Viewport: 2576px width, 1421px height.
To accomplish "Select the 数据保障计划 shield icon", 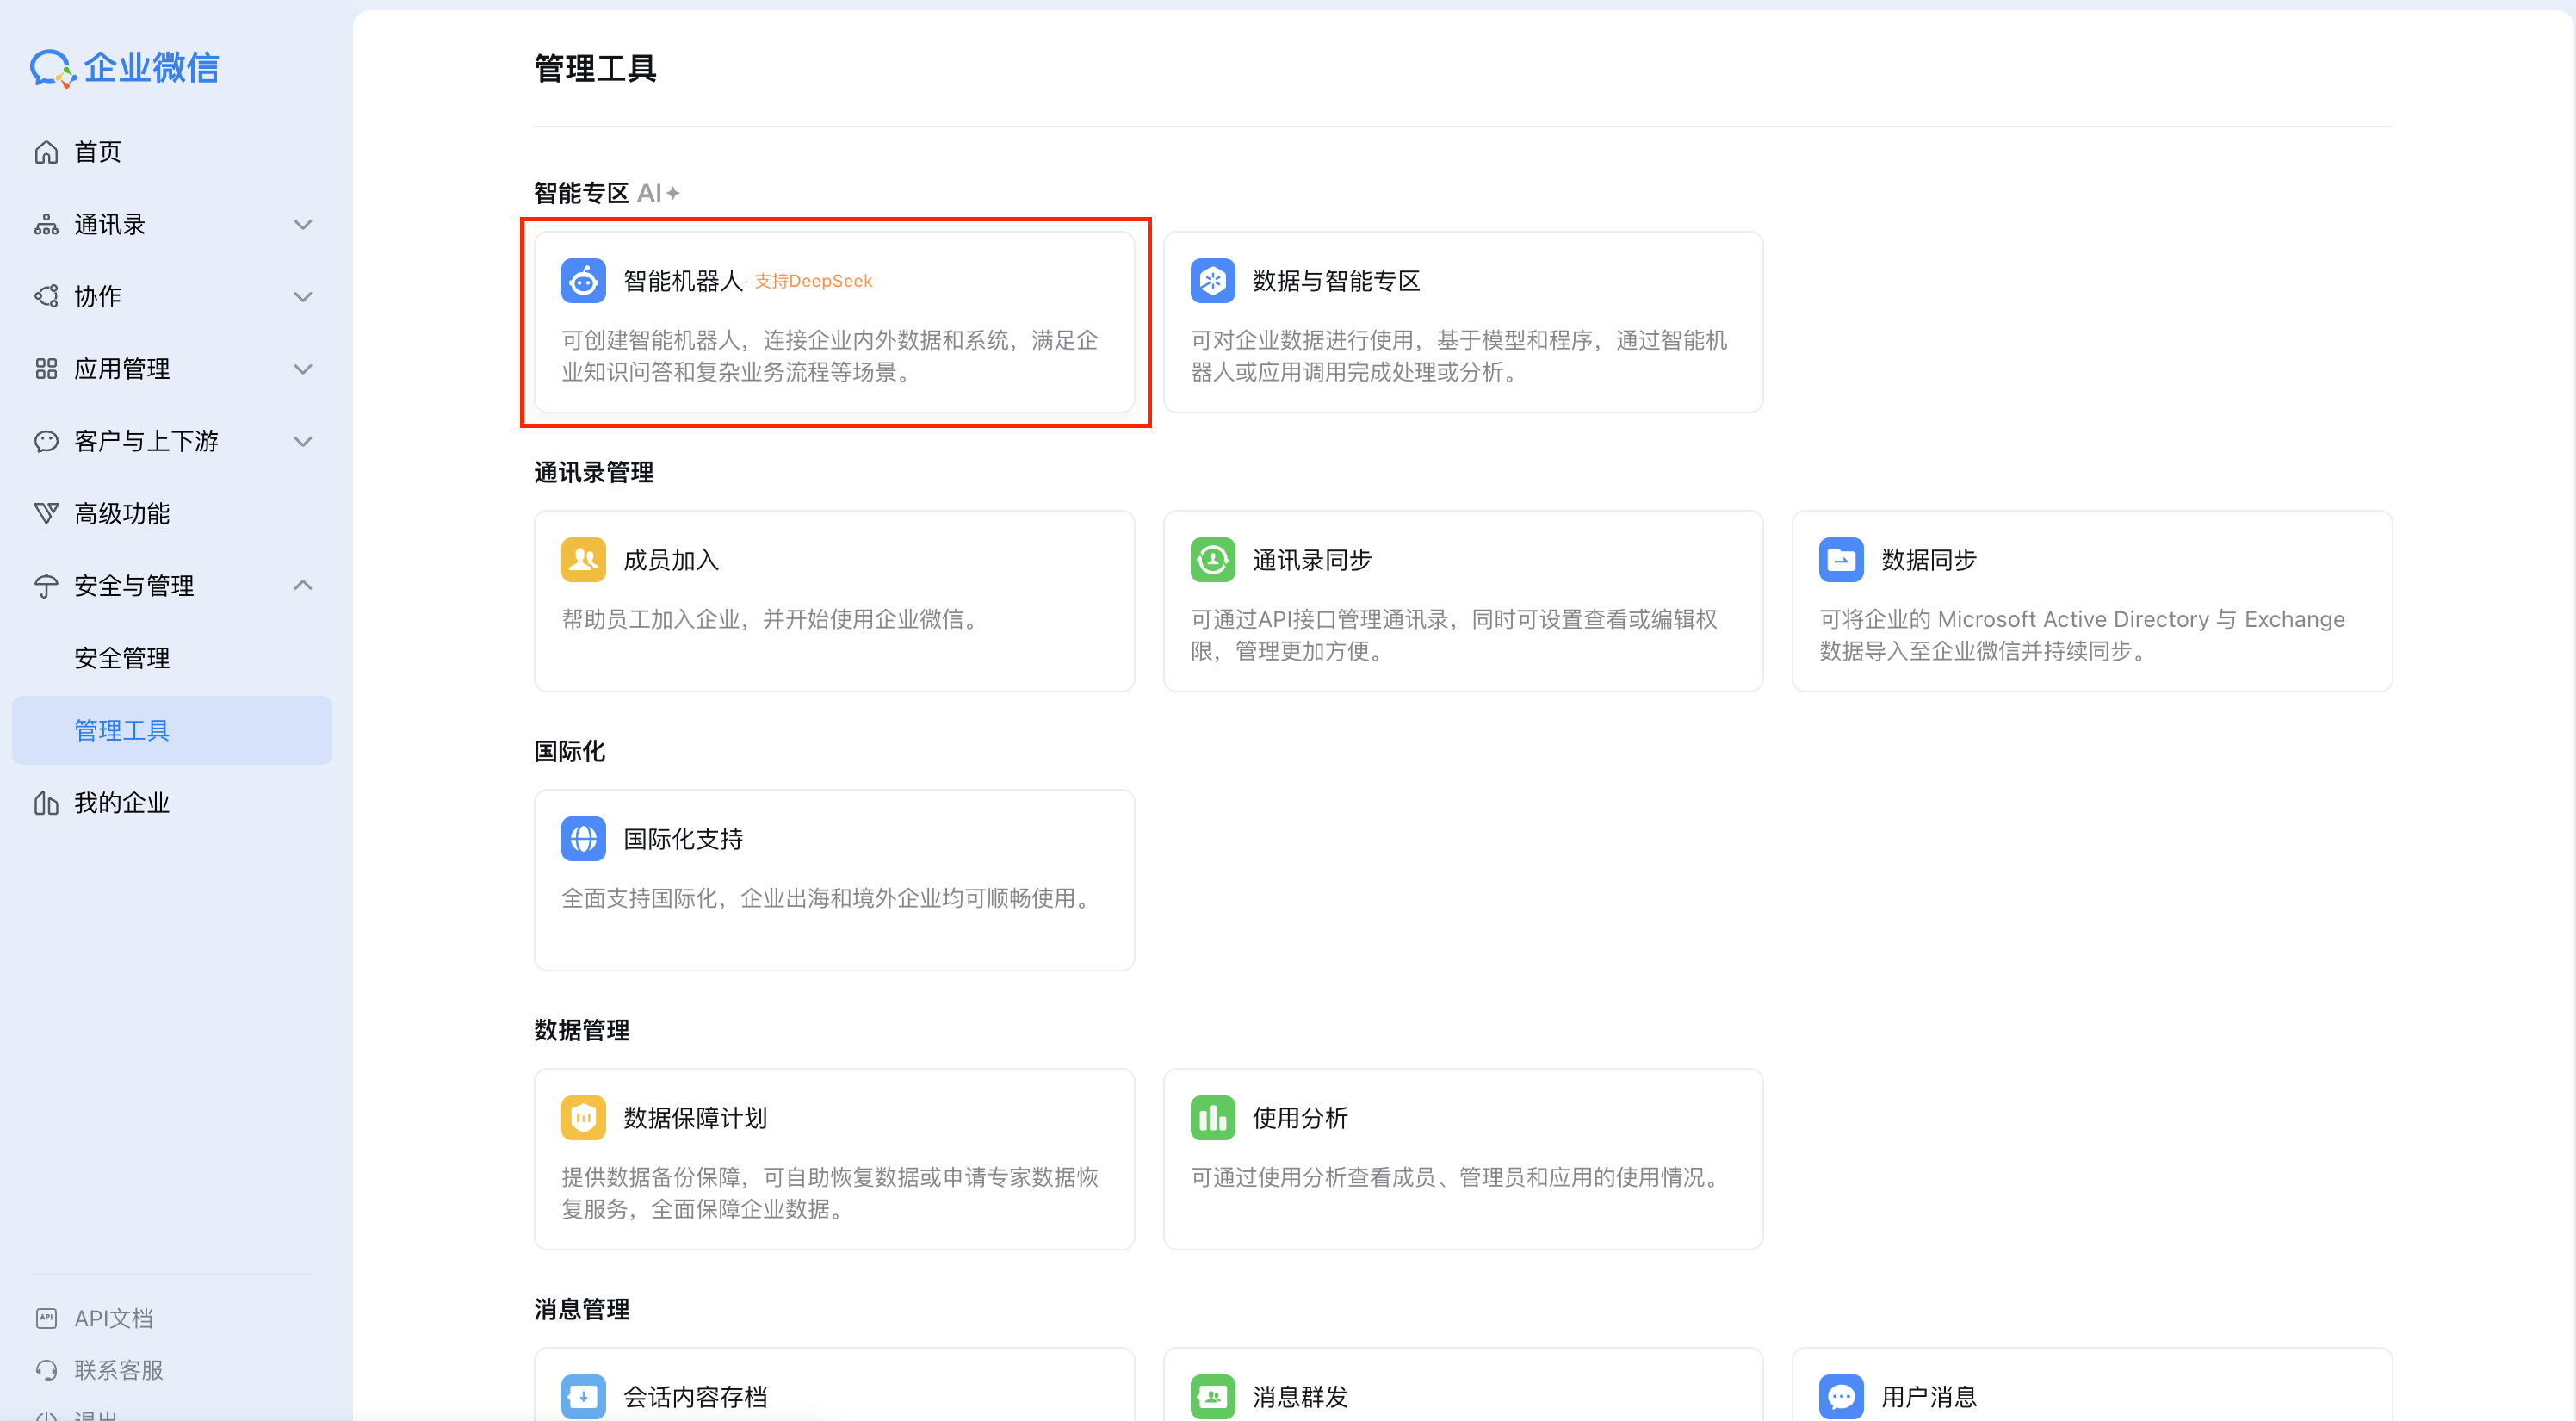I will pos(583,1117).
